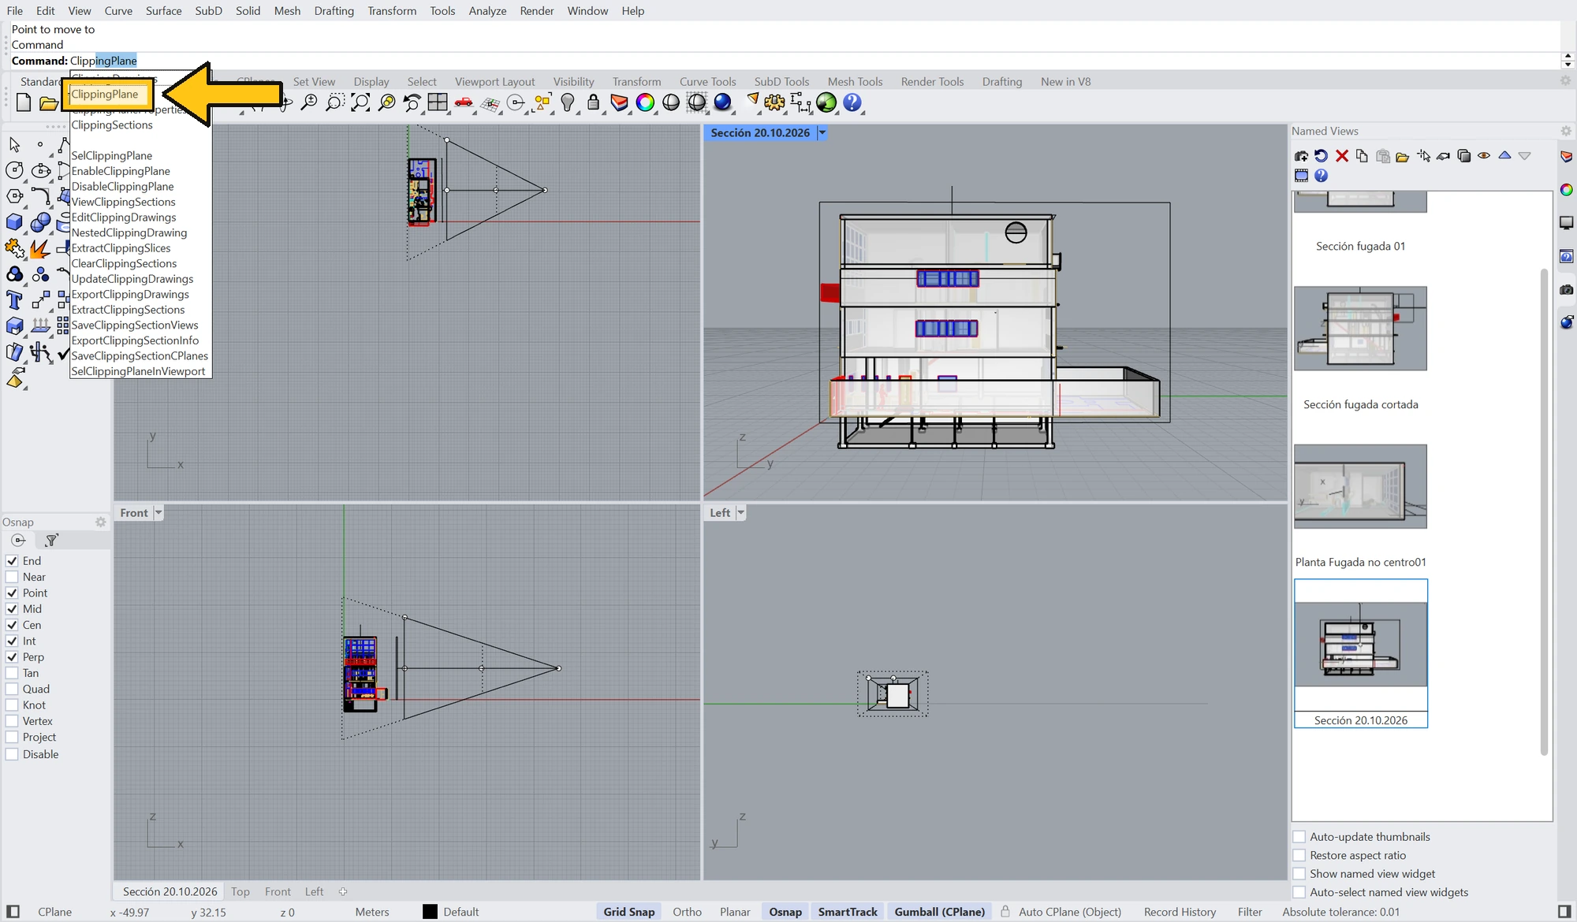Click the red car Set View icon
The width and height of the screenshot is (1577, 922).
pyautogui.click(x=464, y=102)
